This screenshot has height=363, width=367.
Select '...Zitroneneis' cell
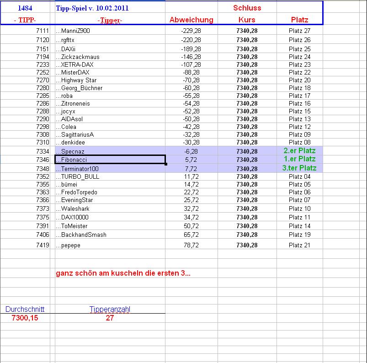pos(110,103)
